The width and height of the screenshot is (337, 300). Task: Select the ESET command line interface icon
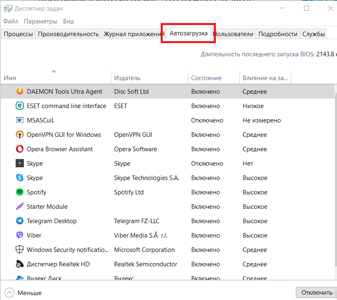click(x=19, y=106)
